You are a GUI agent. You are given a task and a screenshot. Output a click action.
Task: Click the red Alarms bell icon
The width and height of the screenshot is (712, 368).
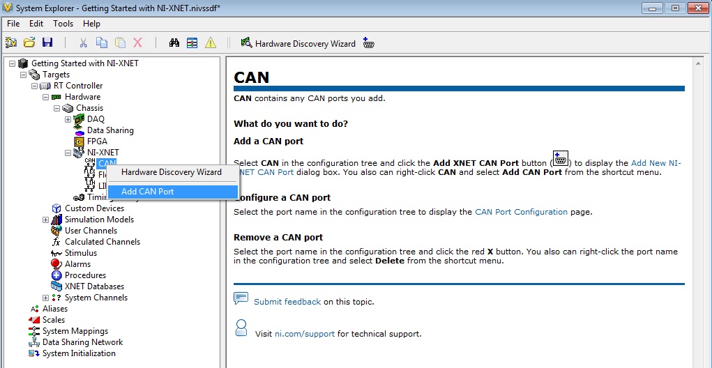point(56,264)
